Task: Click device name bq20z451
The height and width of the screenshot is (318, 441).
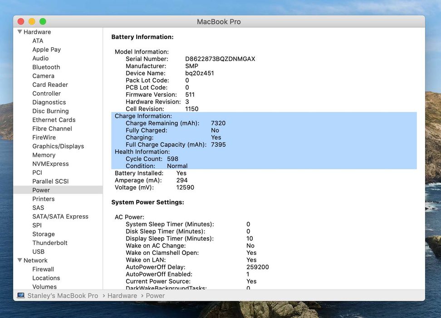Action: click(200, 73)
